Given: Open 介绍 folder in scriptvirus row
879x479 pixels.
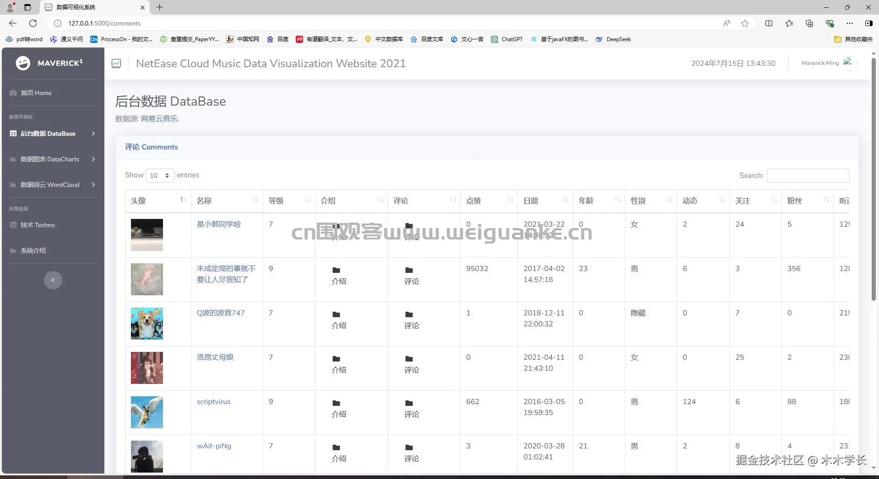Looking at the screenshot, I should click(x=338, y=409).
